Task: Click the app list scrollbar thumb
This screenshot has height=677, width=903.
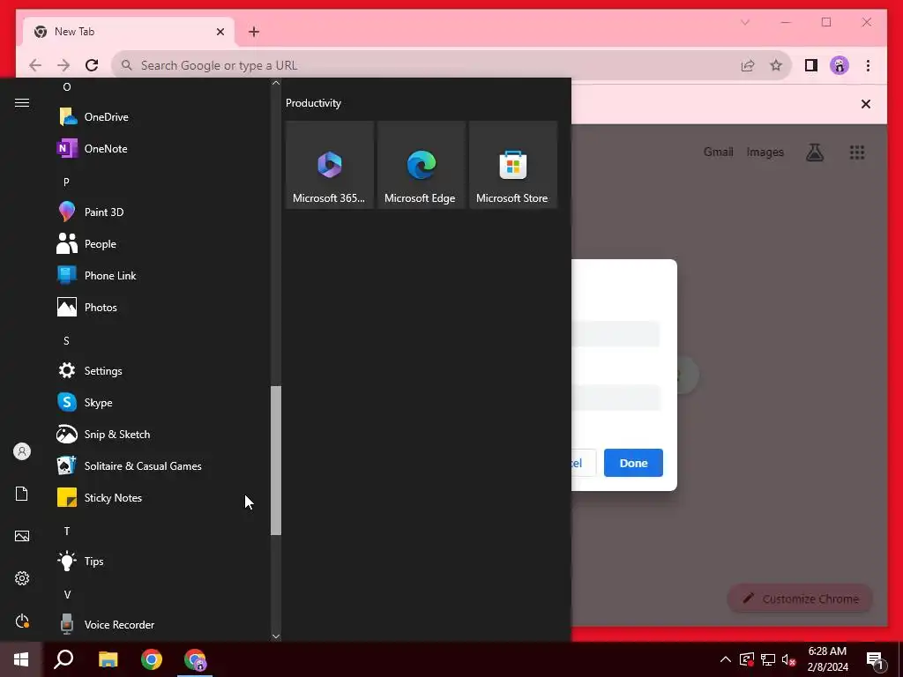Action: click(276, 460)
